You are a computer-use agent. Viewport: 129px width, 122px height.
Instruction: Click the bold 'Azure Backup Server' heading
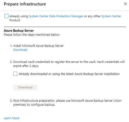click(x=19, y=30)
